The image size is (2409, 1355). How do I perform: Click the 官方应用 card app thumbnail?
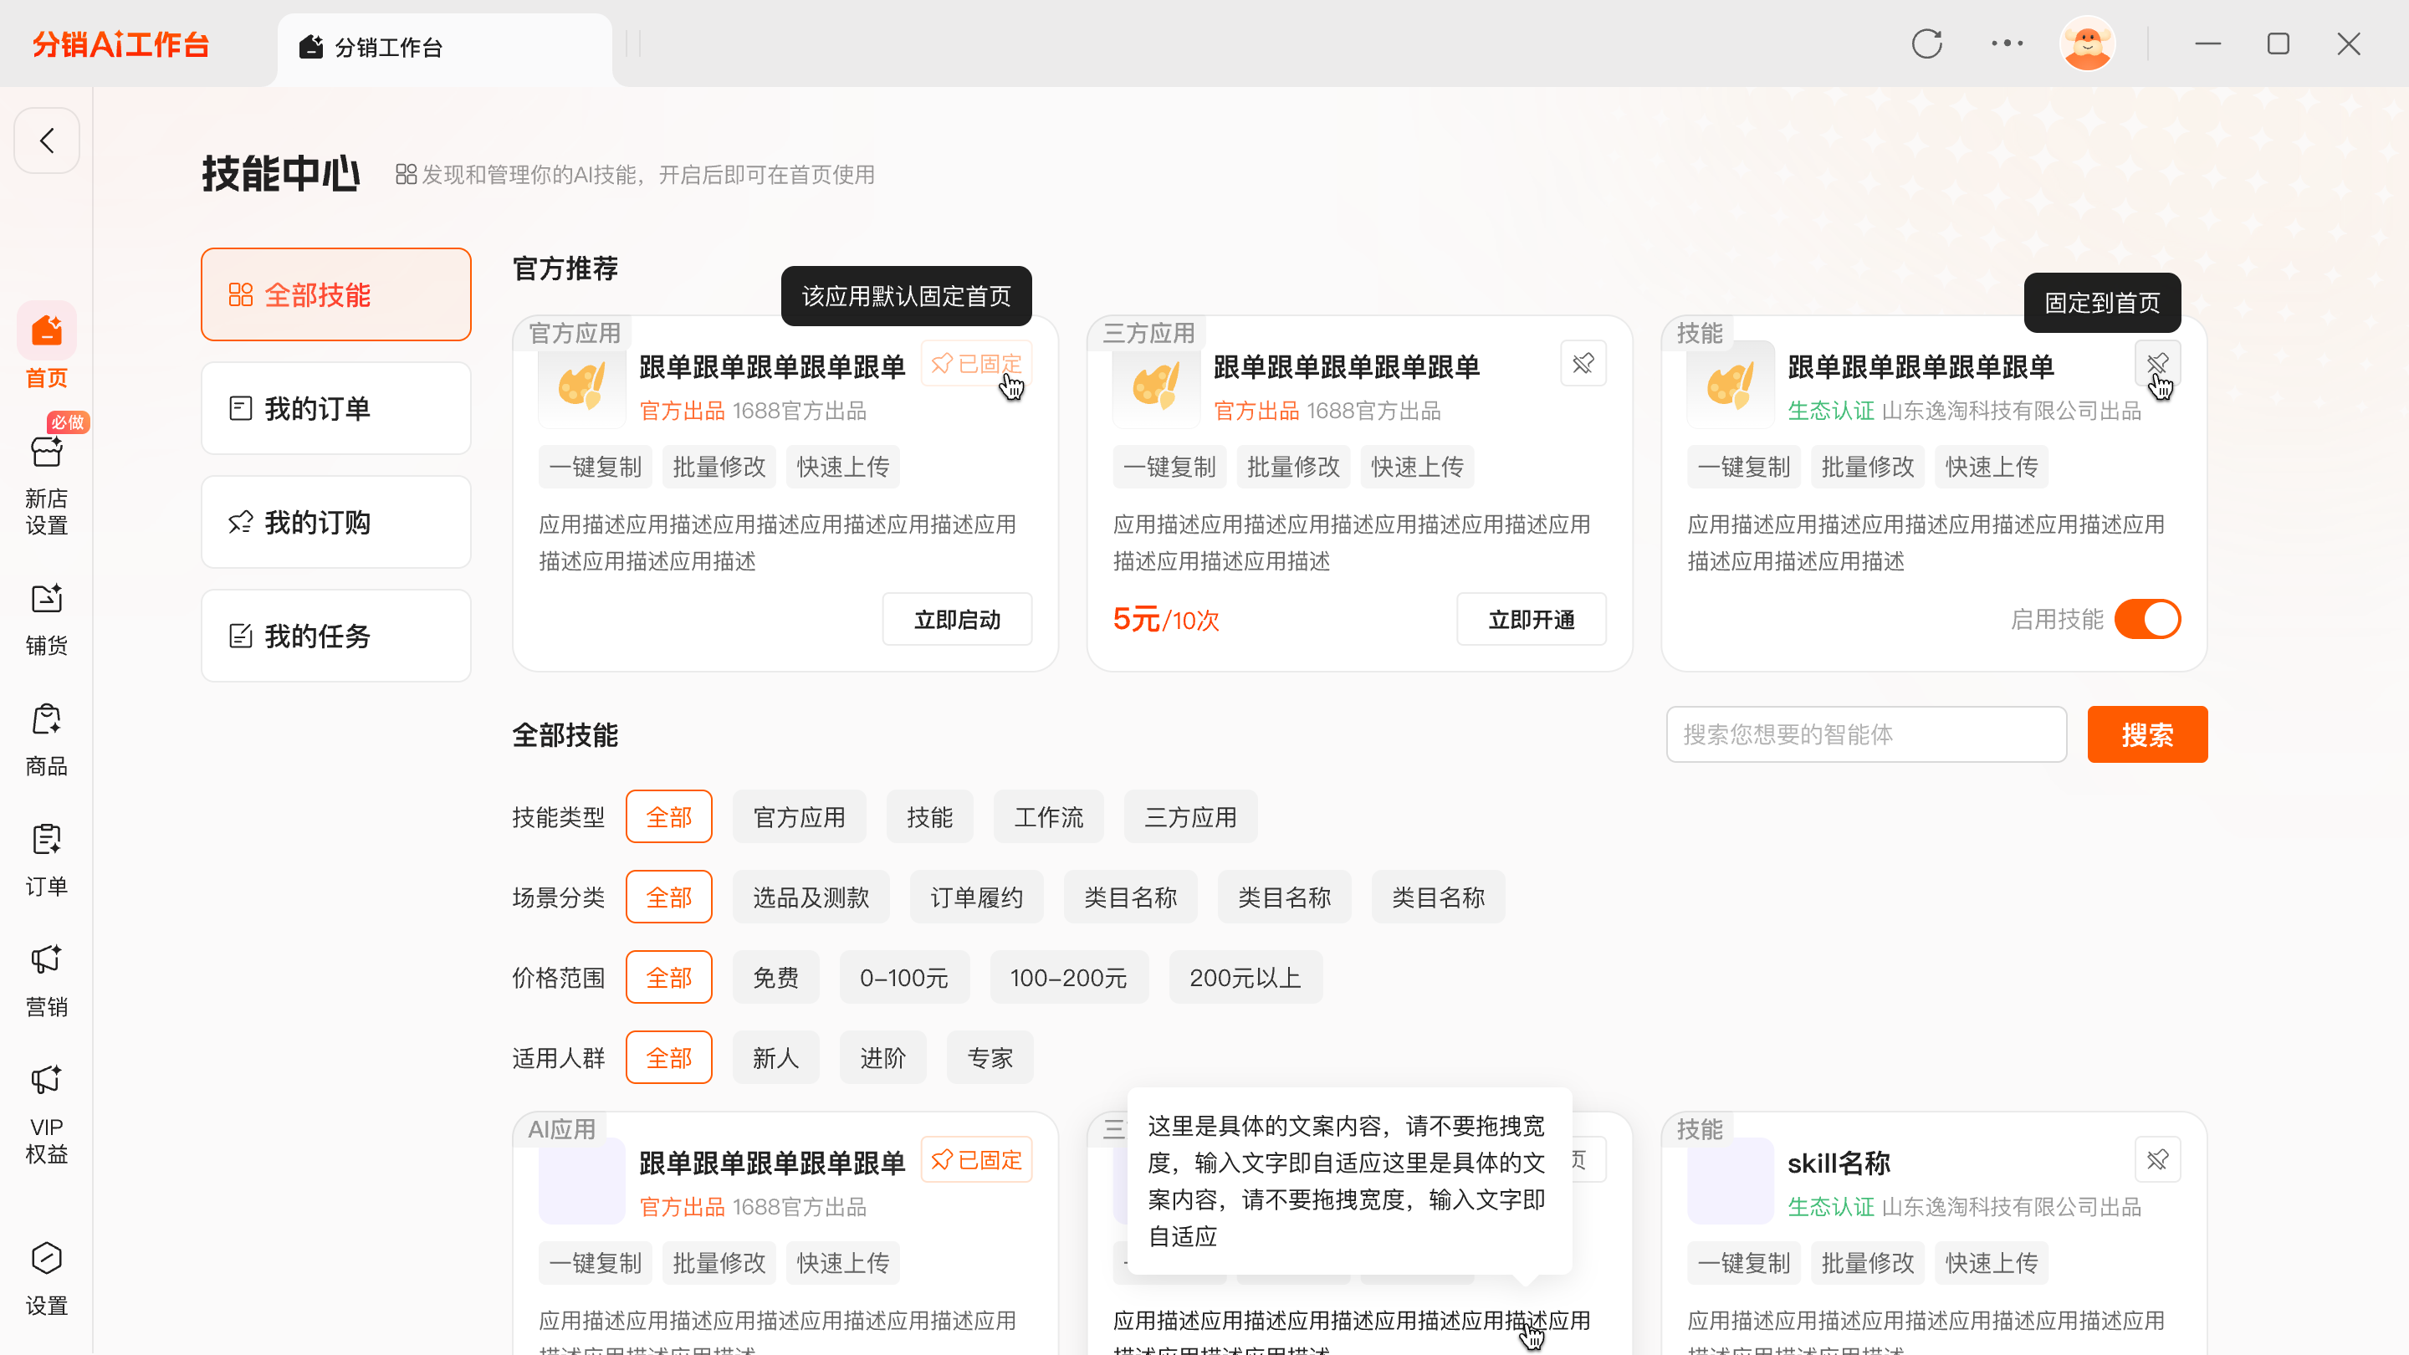(x=581, y=385)
